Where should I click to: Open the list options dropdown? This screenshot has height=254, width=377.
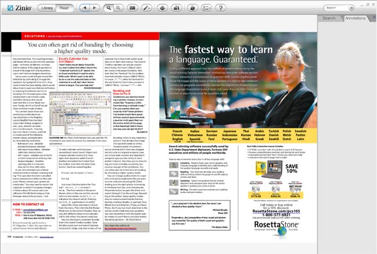(206, 8)
